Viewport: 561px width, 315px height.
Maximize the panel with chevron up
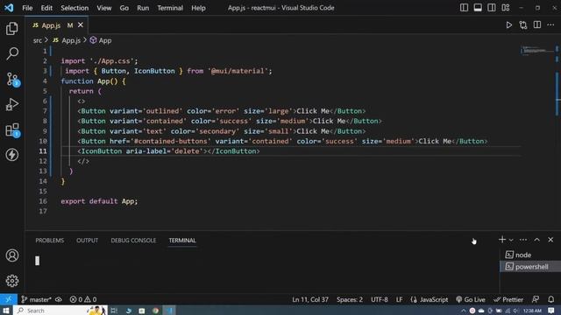(x=536, y=240)
